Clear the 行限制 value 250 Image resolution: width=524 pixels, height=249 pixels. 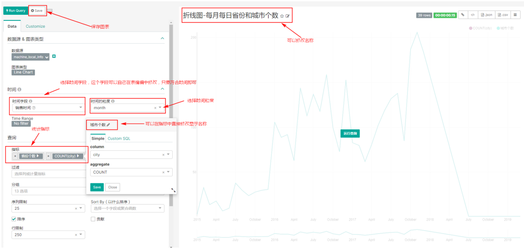coord(76,235)
